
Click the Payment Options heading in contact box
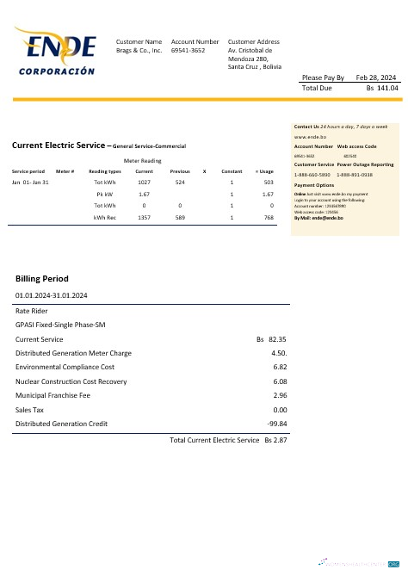(314, 185)
